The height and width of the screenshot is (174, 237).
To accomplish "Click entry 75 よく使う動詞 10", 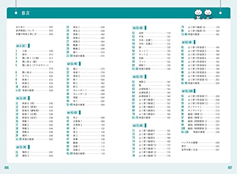I will coord(151,145).
